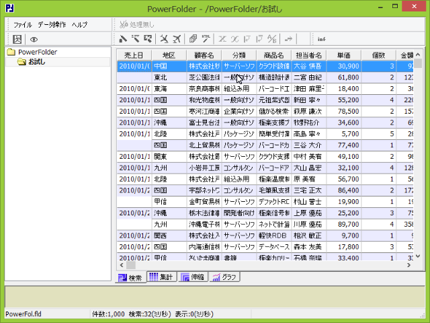Click the empty message pane below tabs
Viewport: 430px width, 323px height.
pyautogui.click(x=215, y=297)
